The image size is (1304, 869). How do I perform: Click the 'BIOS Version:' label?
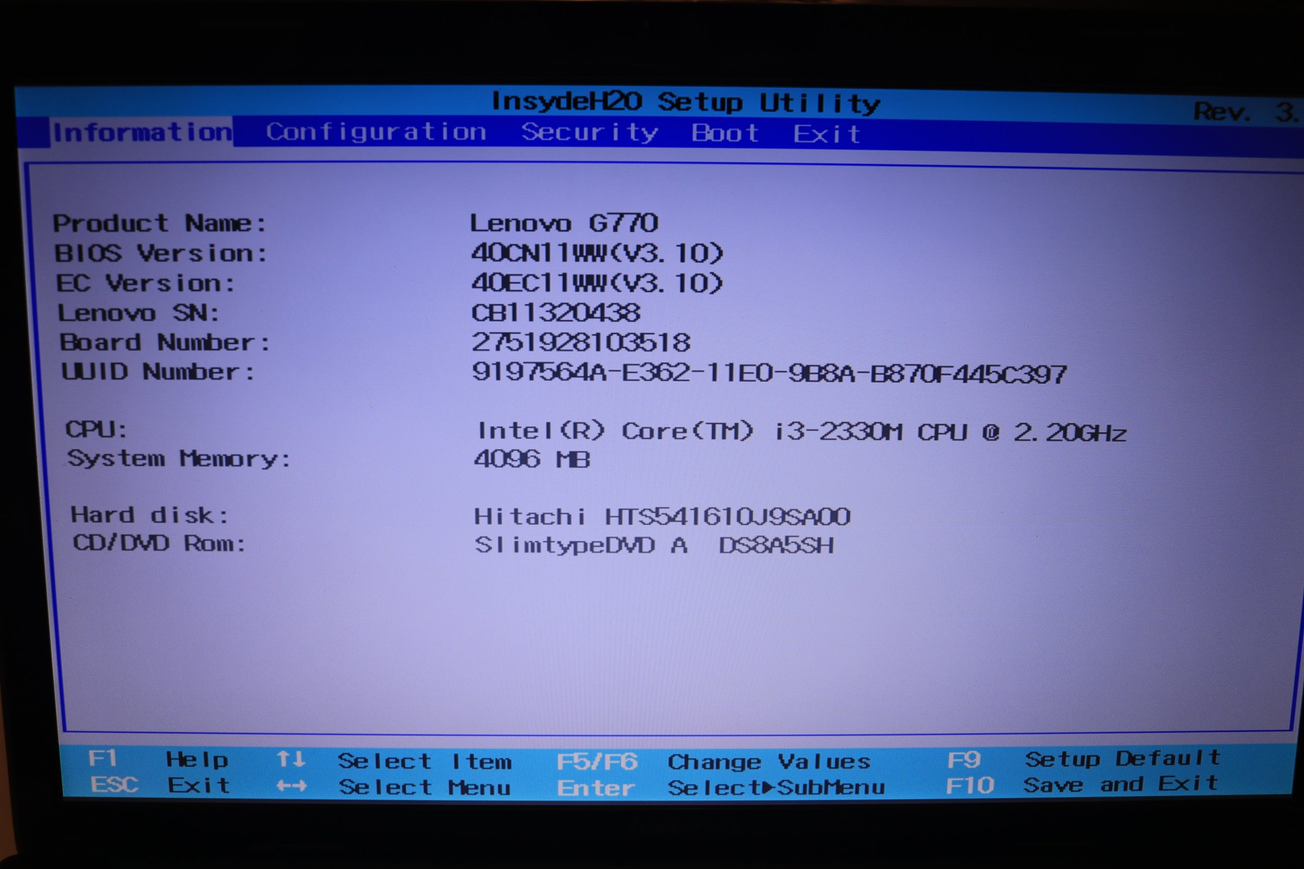[x=161, y=253]
